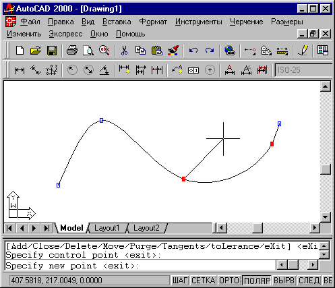
Task: Select the Tolerance dimension icon
Action: point(193,70)
